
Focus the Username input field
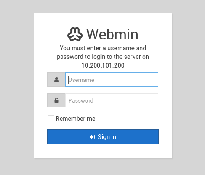coord(112,80)
